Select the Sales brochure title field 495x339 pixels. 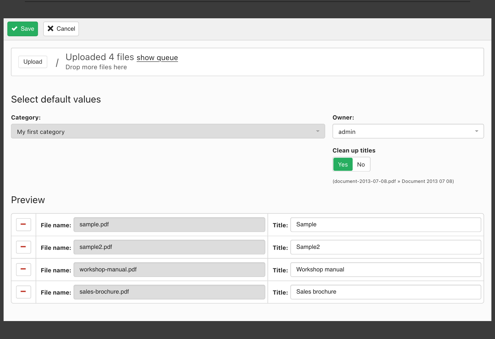click(x=385, y=292)
